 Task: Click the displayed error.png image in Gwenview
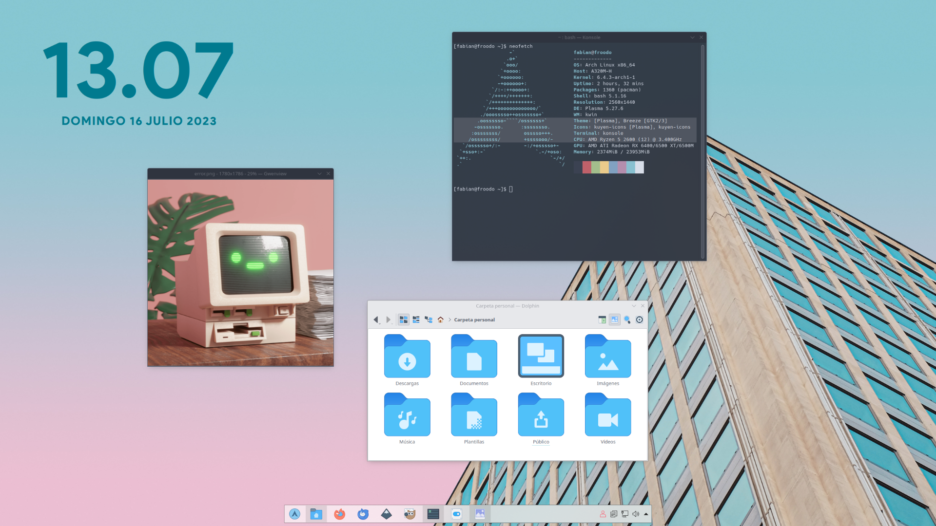click(x=241, y=273)
